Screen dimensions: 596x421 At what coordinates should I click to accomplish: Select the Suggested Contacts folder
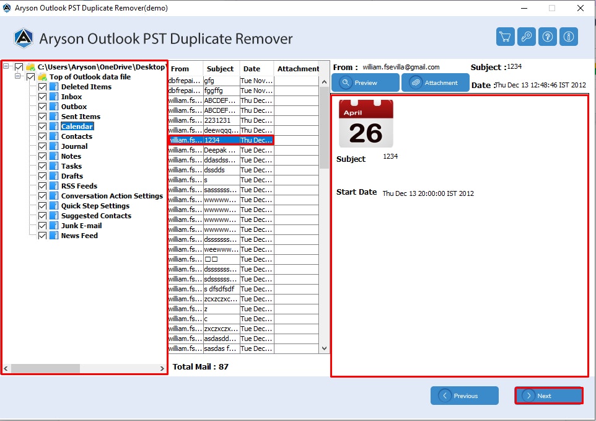(x=96, y=216)
